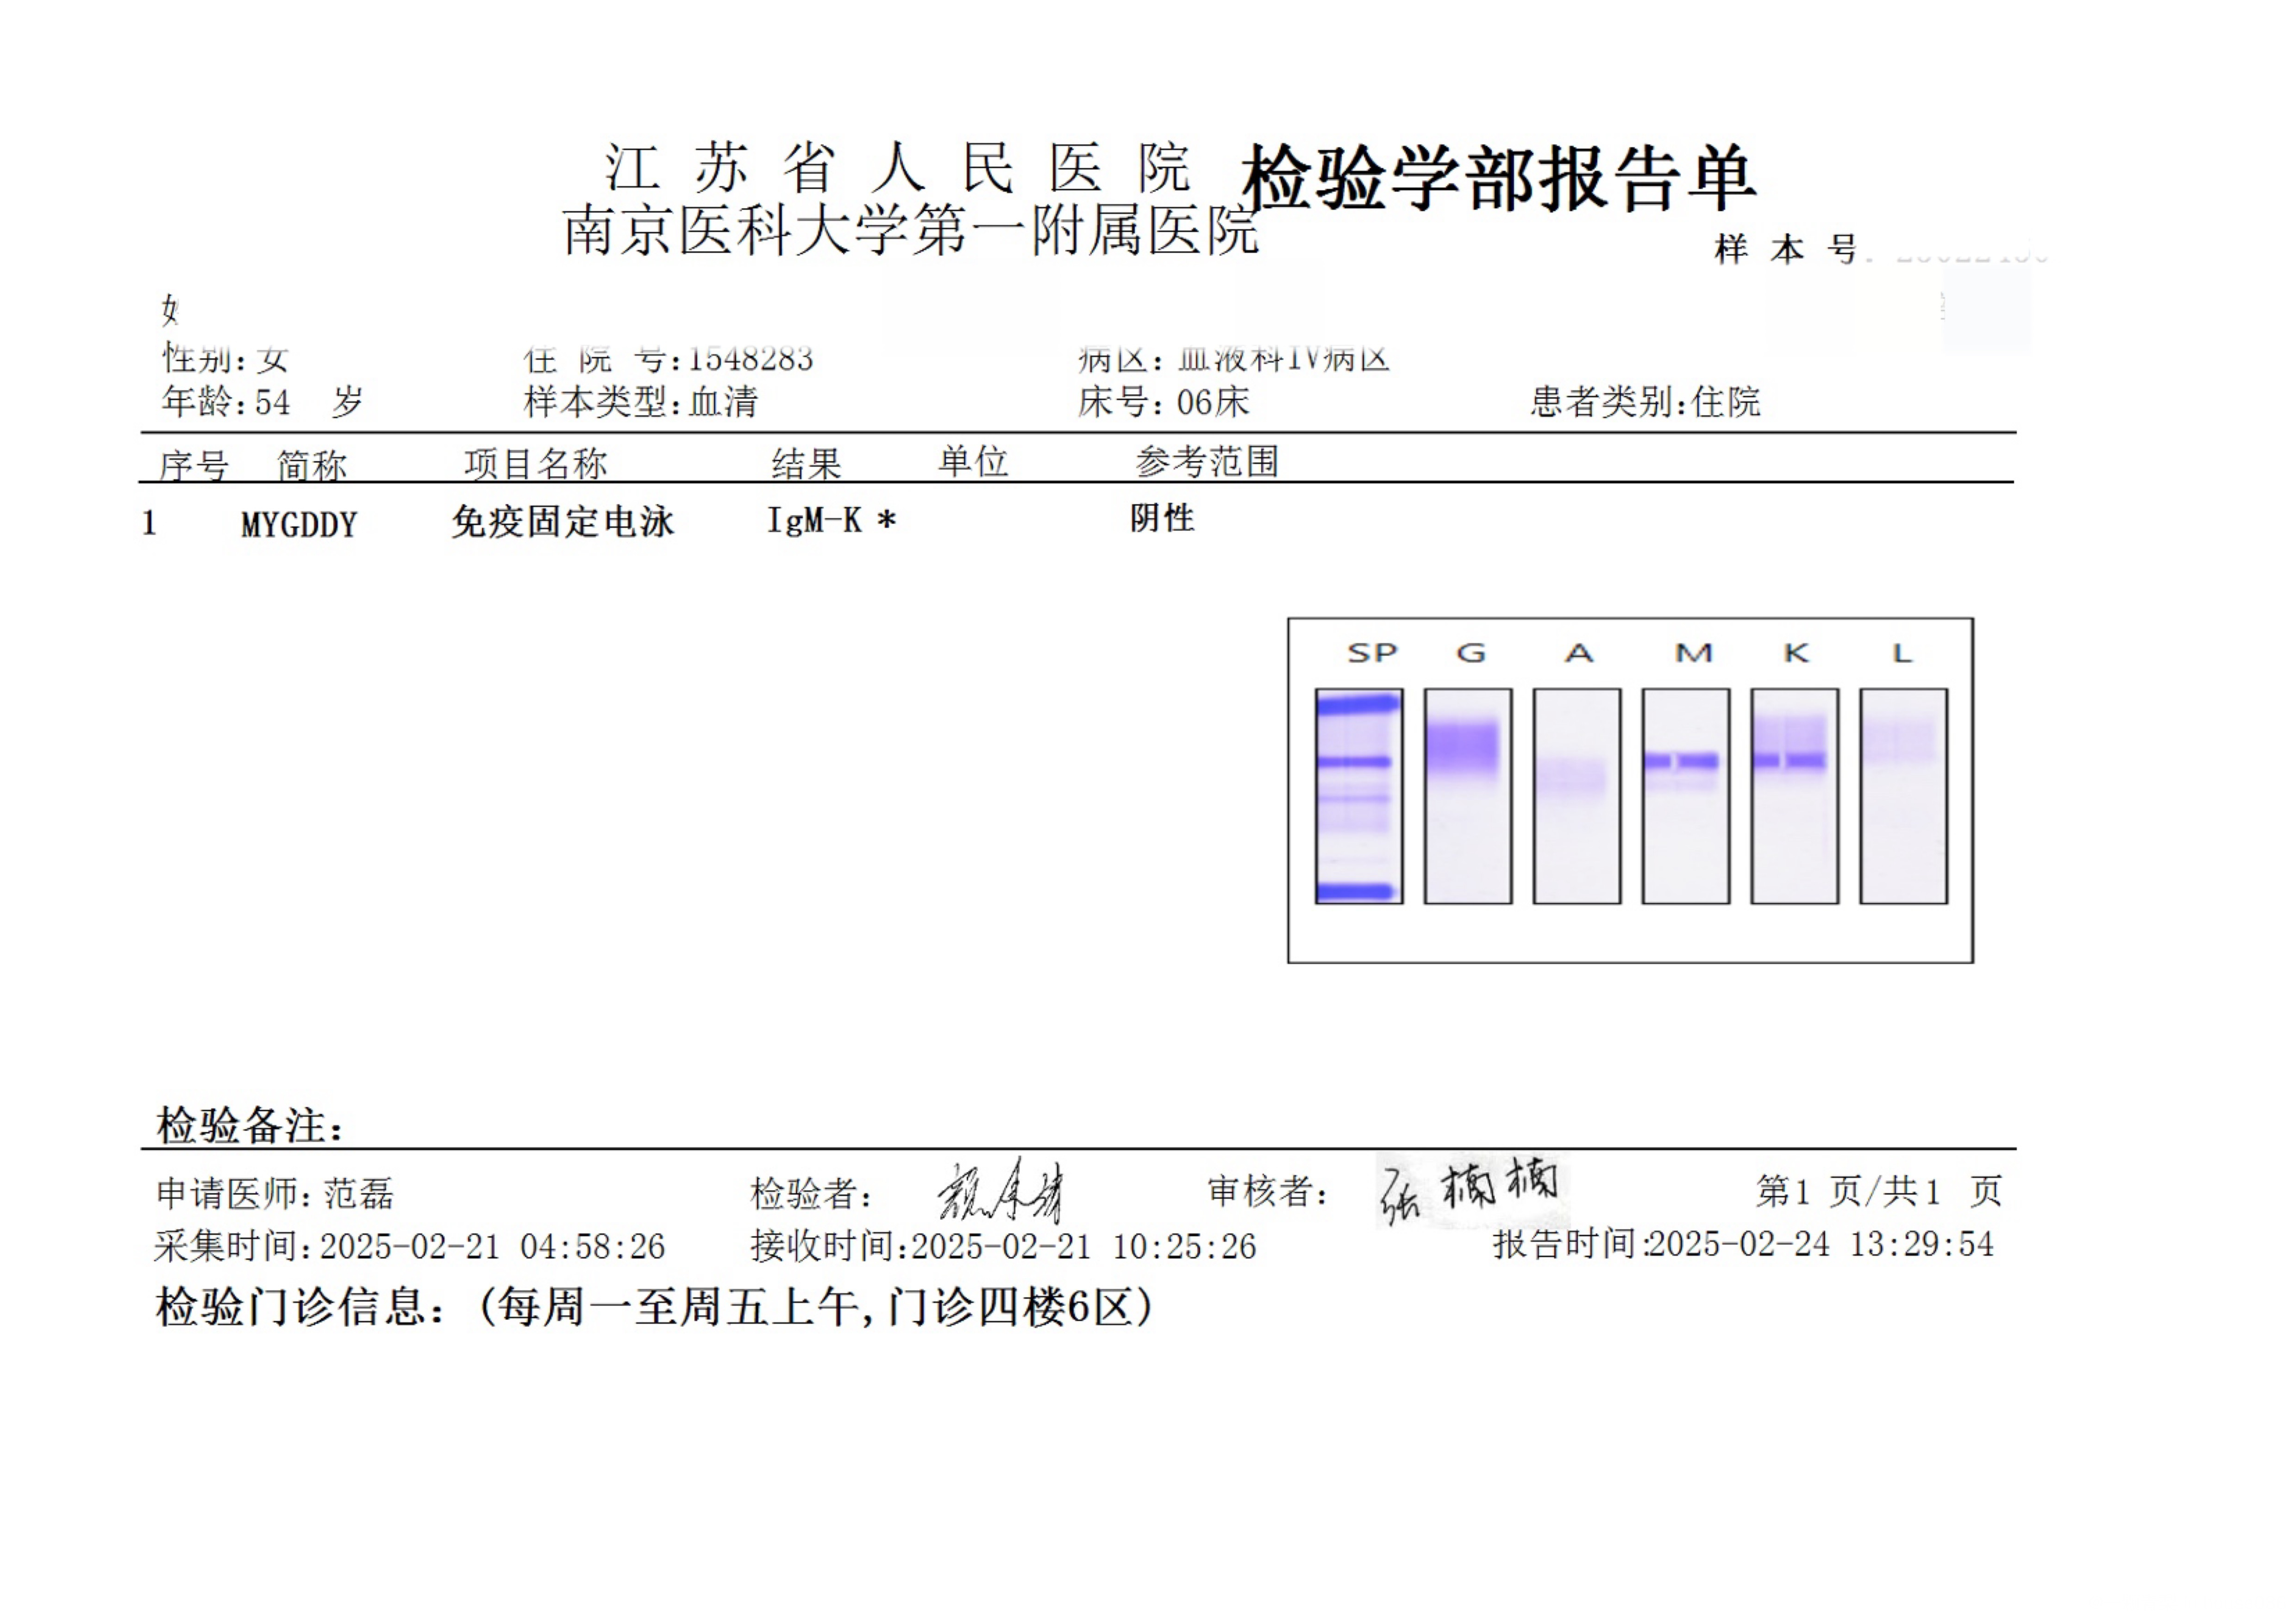Click the M lane label
Image resolution: width=2296 pixels, height=1621 pixels.
click(x=1694, y=653)
